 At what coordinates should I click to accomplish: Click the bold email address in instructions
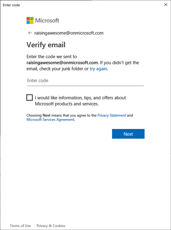(62, 63)
